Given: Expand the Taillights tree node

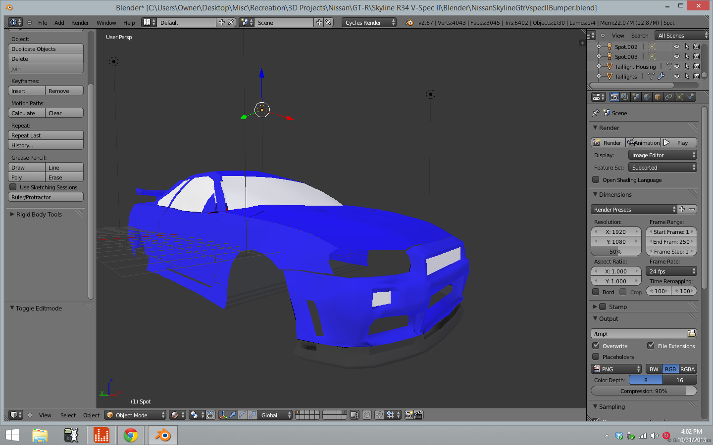Looking at the screenshot, I should point(599,76).
